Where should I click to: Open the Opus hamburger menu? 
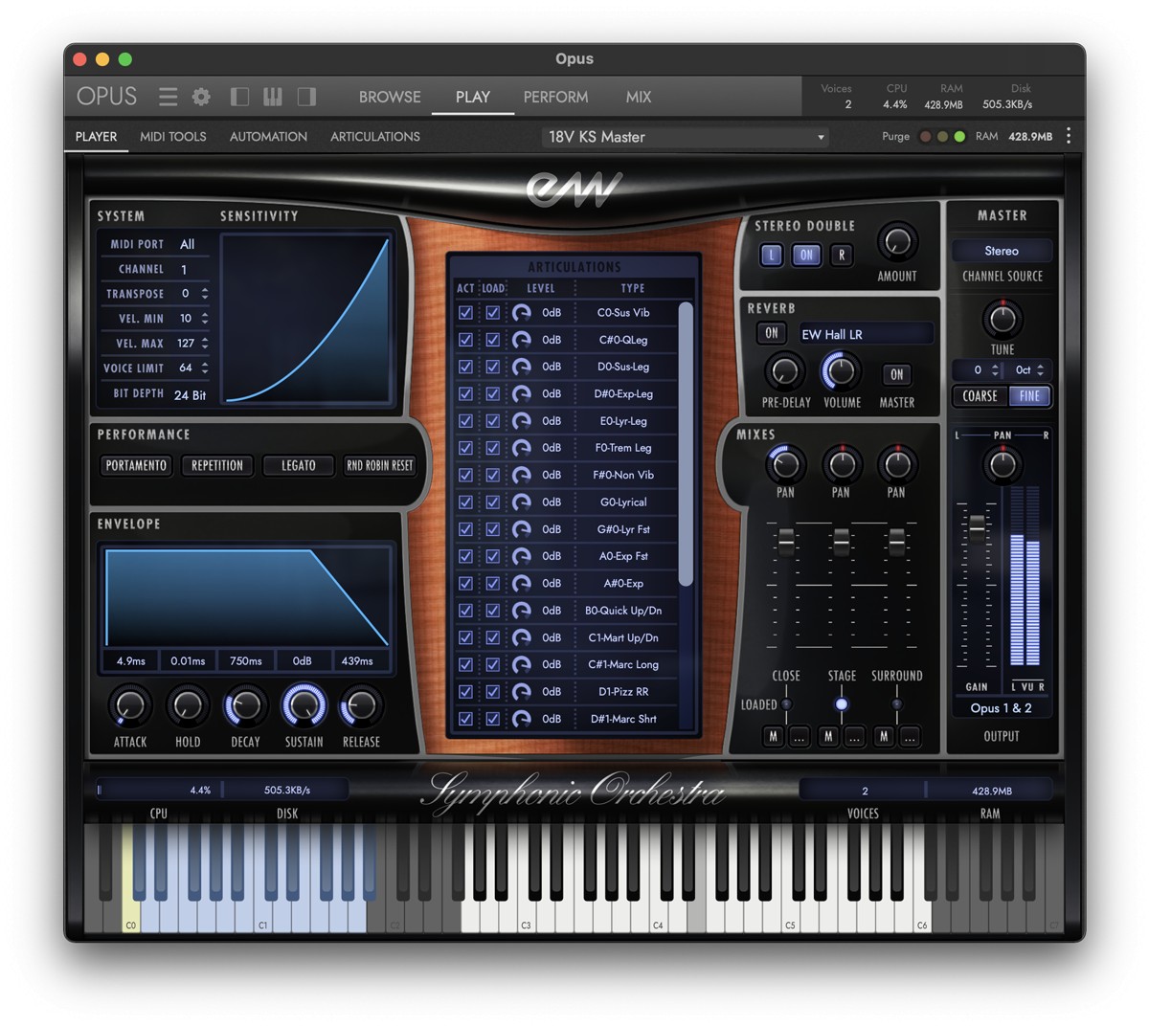click(168, 97)
